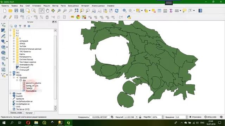Select the Identify Features tool

(x=124, y=11)
